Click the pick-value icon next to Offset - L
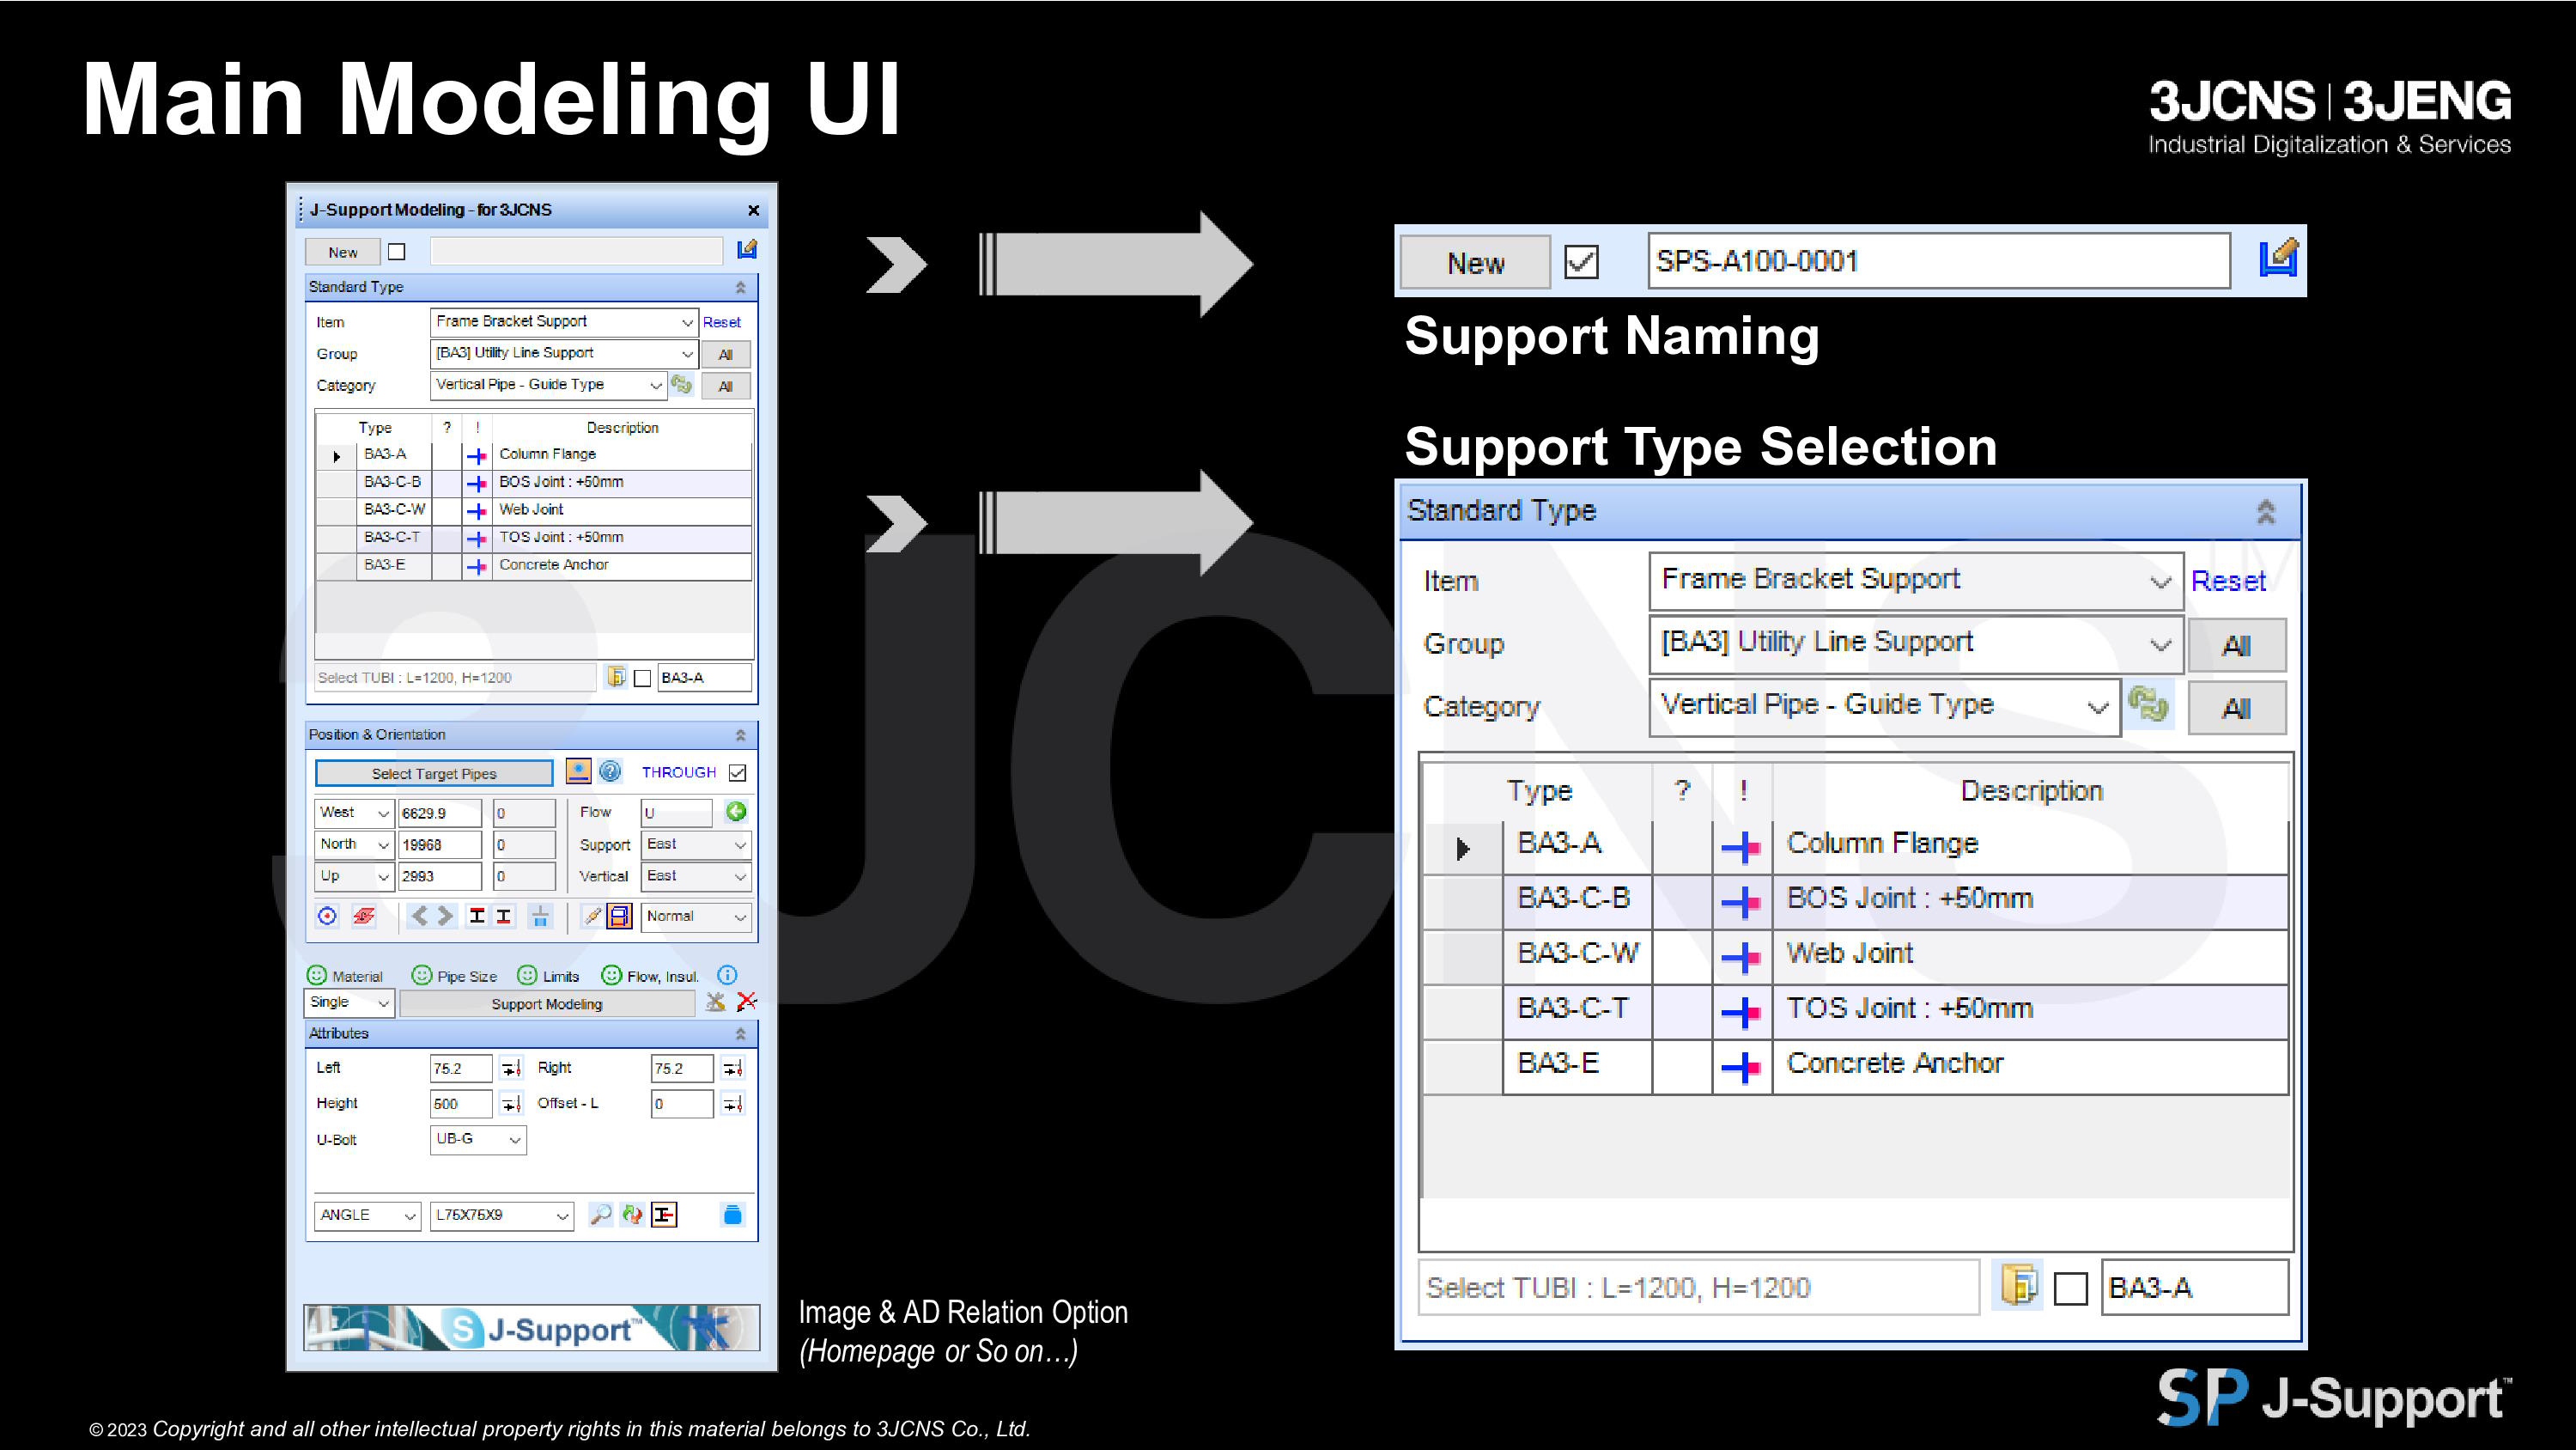 [x=733, y=1104]
